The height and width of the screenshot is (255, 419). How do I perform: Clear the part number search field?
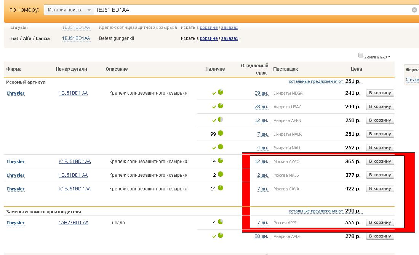(x=414, y=10)
